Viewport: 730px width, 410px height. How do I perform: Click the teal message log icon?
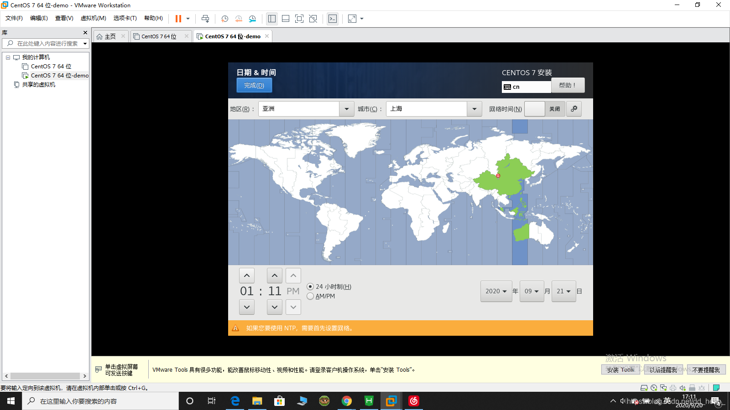click(x=716, y=388)
